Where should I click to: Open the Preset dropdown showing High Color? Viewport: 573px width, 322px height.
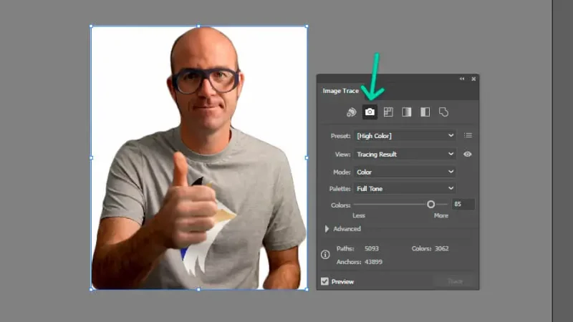point(405,136)
